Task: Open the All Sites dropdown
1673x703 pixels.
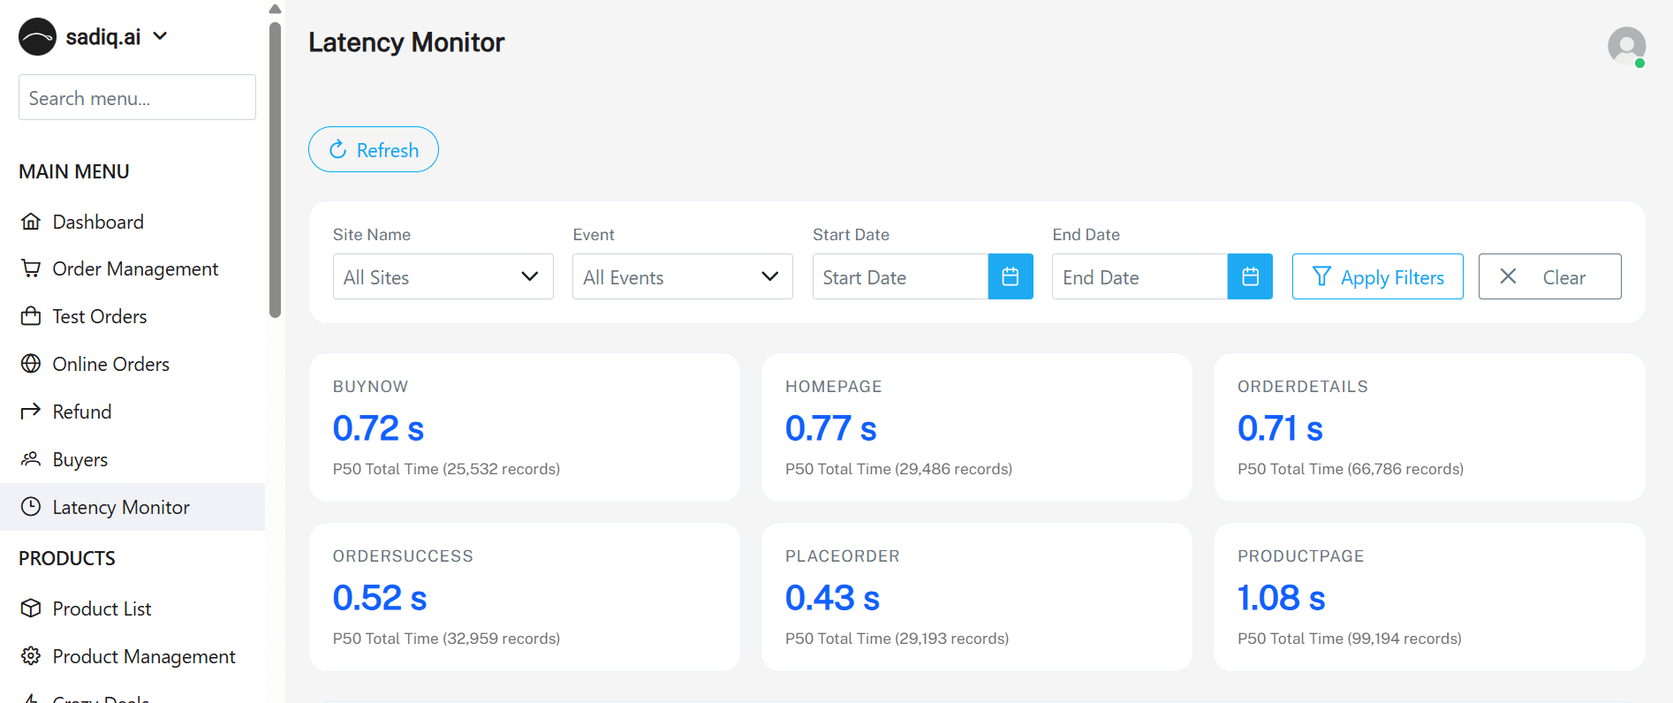Action: point(443,276)
